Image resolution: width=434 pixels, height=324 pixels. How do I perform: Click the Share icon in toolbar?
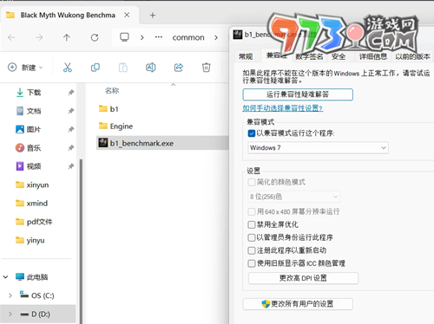click(179, 68)
